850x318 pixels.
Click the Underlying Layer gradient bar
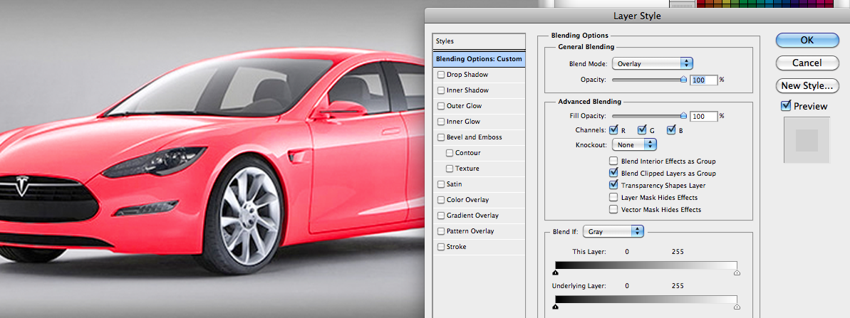coord(646,299)
